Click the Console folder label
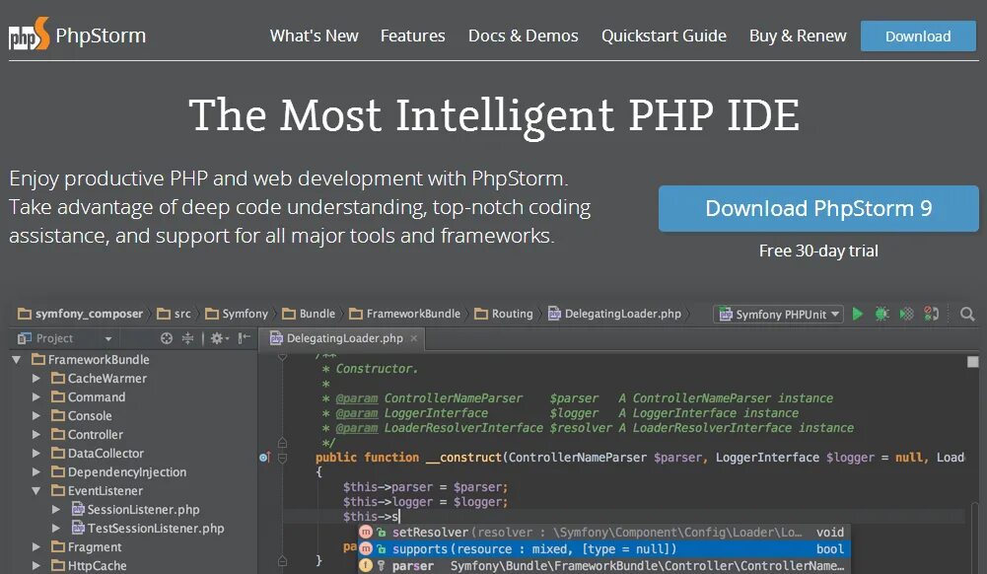The height and width of the screenshot is (574, 987). coord(90,416)
